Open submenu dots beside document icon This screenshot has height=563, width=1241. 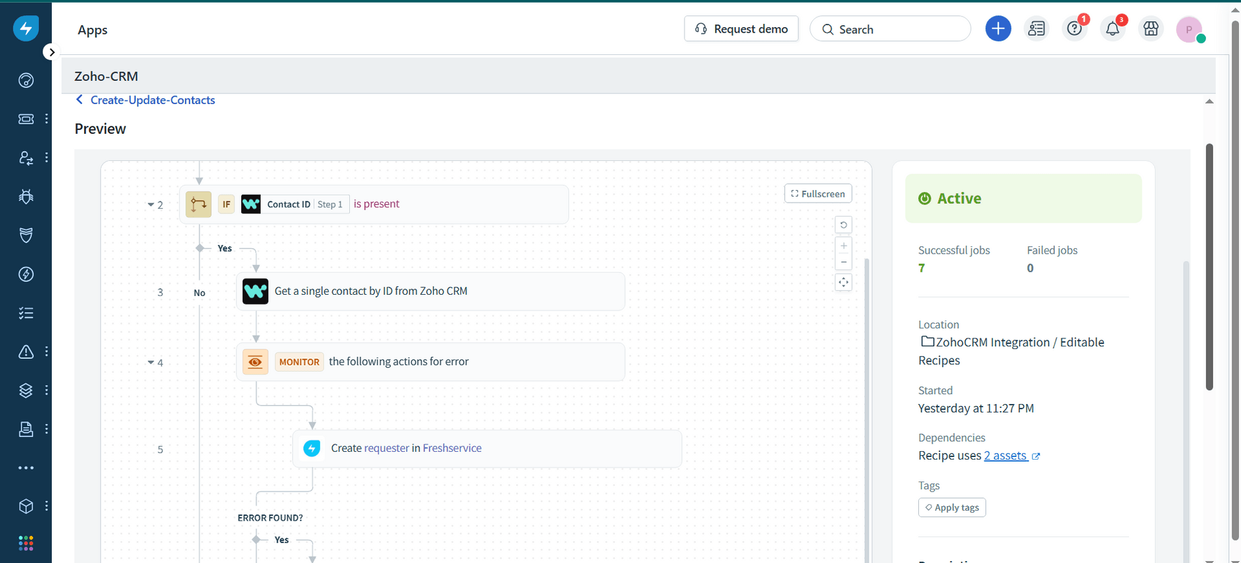(x=46, y=429)
